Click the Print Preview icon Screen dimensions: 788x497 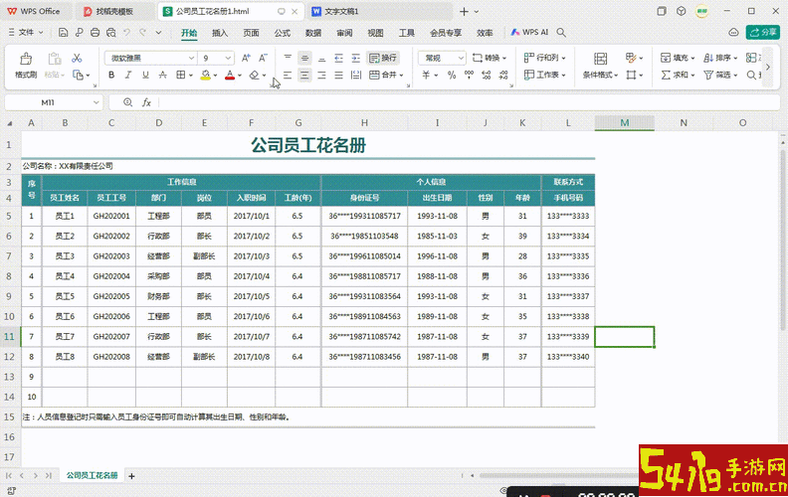click(111, 33)
